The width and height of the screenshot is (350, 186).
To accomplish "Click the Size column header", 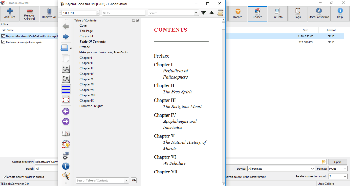I will [305, 30].
